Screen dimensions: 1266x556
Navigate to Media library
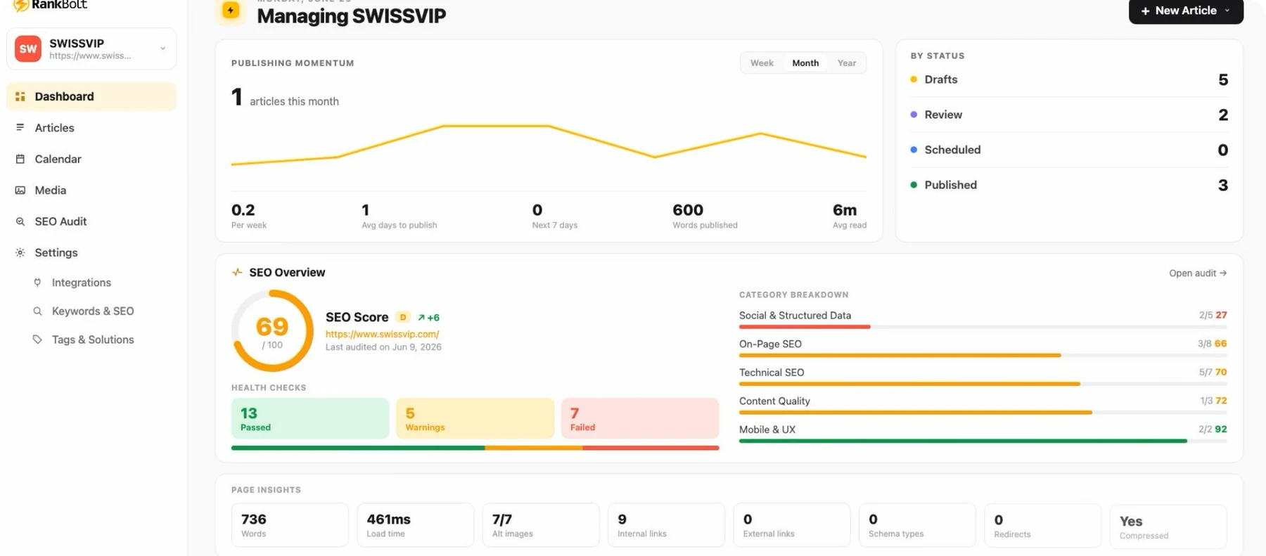click(91, 190)
